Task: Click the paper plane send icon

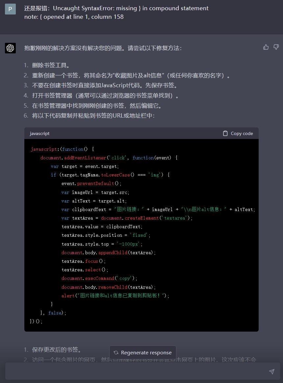Action: coord(271,371)
